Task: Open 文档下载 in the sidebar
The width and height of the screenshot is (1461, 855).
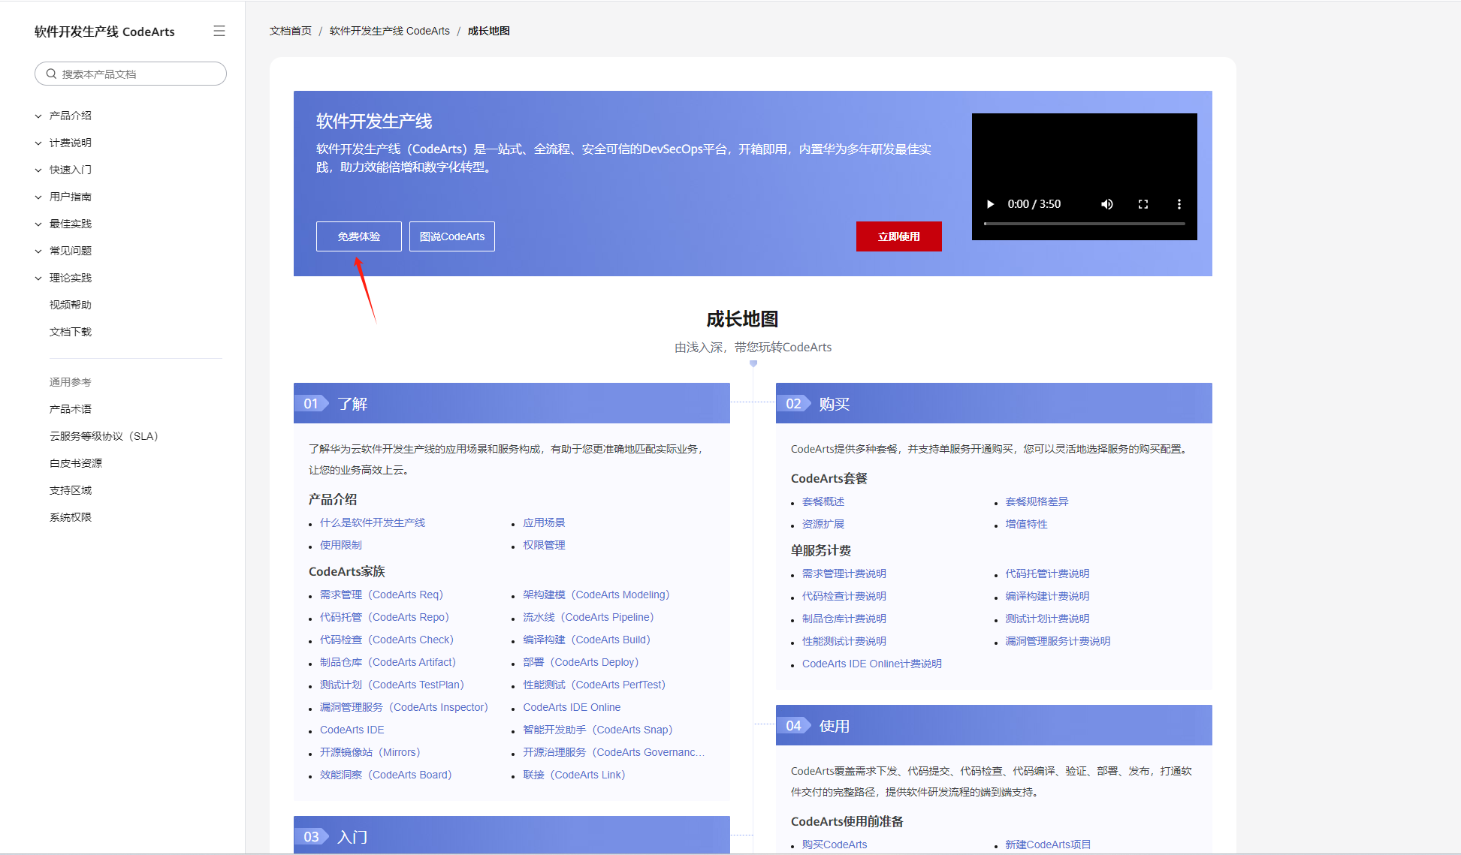Action: (x=70, y=332)
